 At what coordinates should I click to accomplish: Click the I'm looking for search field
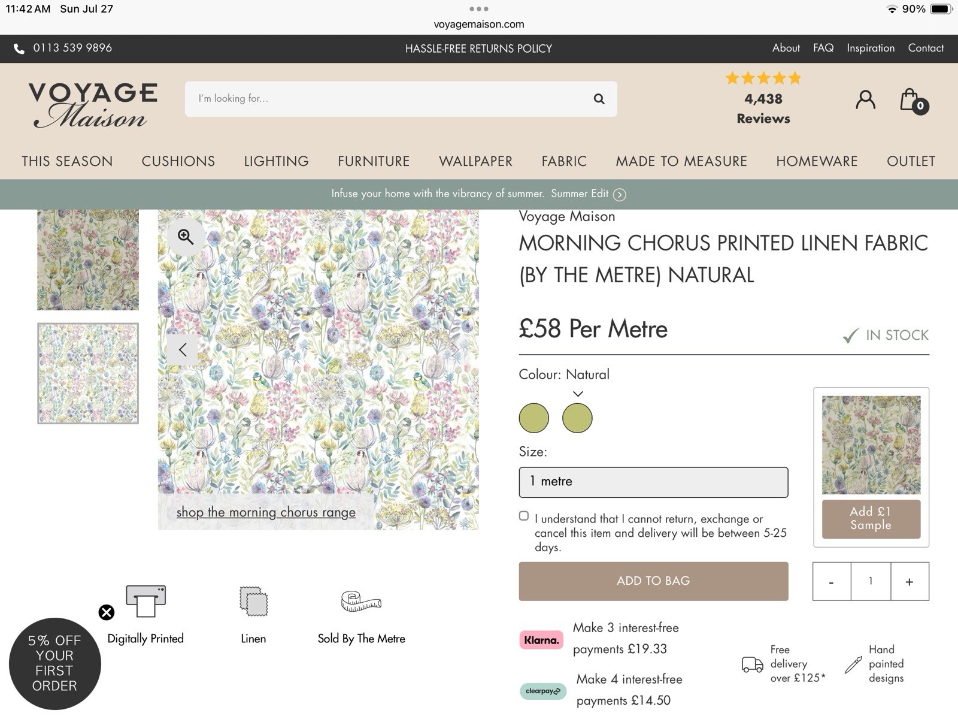point(401,99)
